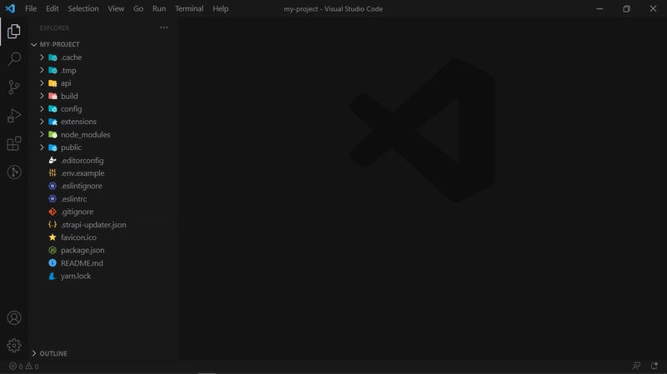Expand the build folder chevron
Viewport: 667px width, 374px height.
pos(42,96)
